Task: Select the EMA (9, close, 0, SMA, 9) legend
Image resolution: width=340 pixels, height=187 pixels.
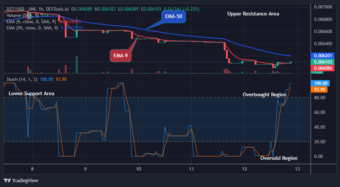Action: (x=31, y=22)
